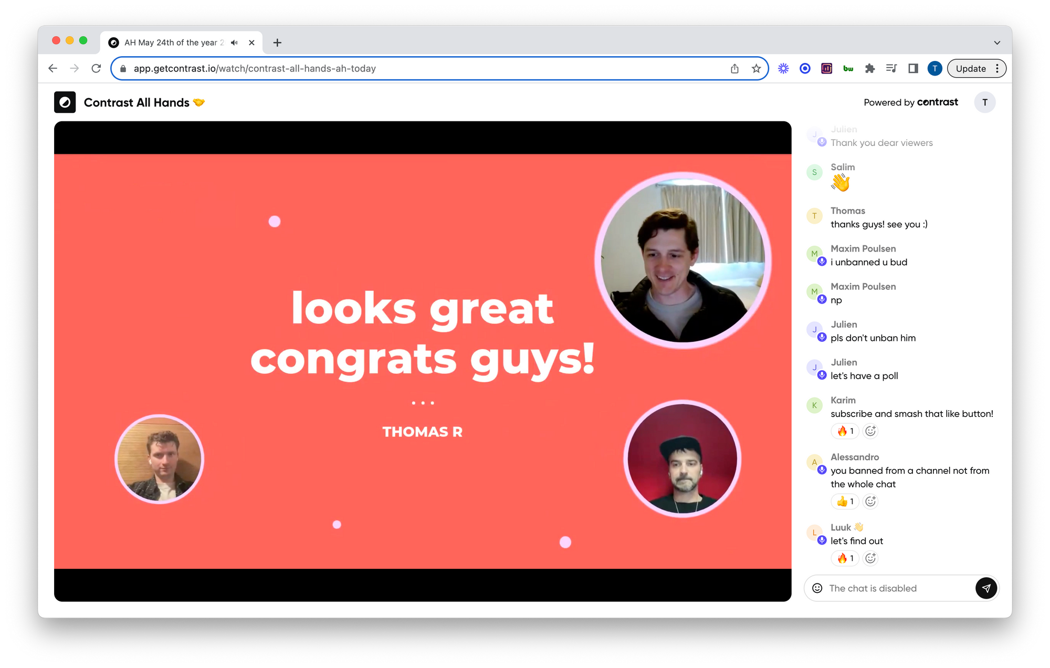Open the user avatar T on the page header
1050x668 pixels.
tap(985, 102)
